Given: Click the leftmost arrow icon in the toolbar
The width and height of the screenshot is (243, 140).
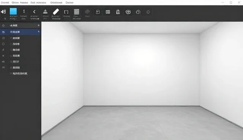Looking at the screenshot, I should tap(3, 12).
